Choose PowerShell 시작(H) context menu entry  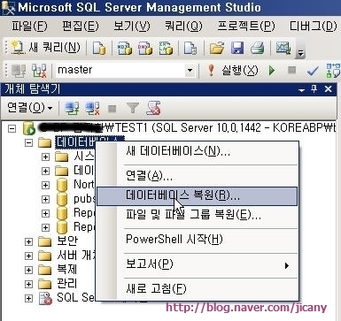(x=198, y=239)
